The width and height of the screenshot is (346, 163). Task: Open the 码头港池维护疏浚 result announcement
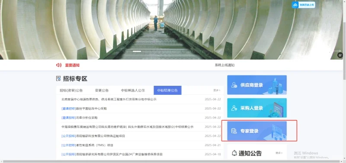pos(128,127)
